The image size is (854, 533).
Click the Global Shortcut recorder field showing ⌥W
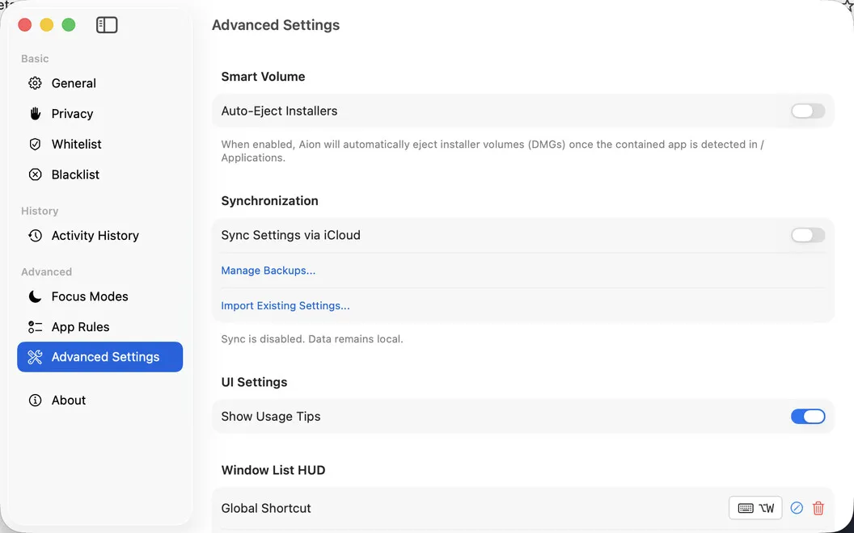[x=755, y=508]
